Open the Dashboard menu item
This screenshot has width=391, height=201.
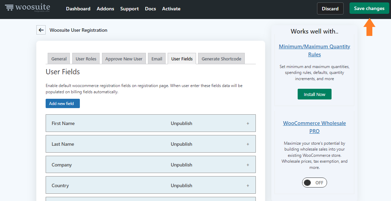pyautogui.click(x=78, y=9)
